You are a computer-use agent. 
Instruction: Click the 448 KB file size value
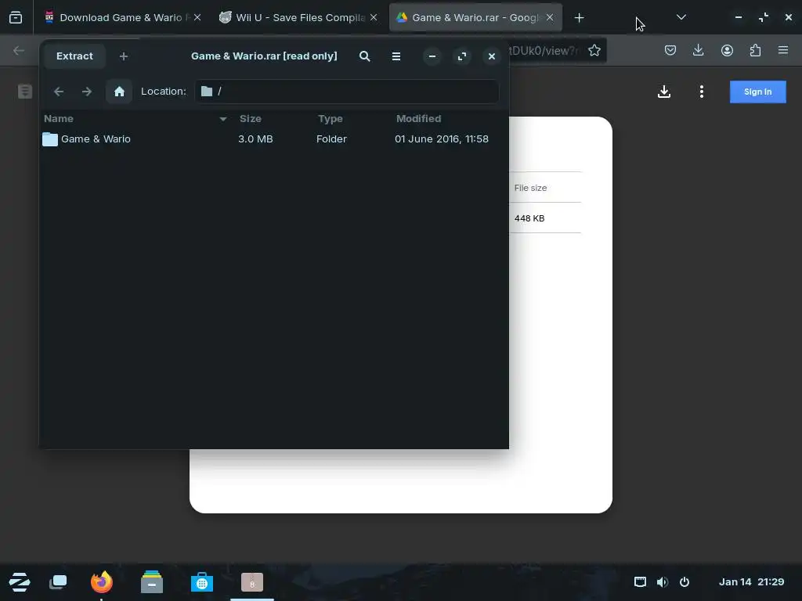(529, 218)
